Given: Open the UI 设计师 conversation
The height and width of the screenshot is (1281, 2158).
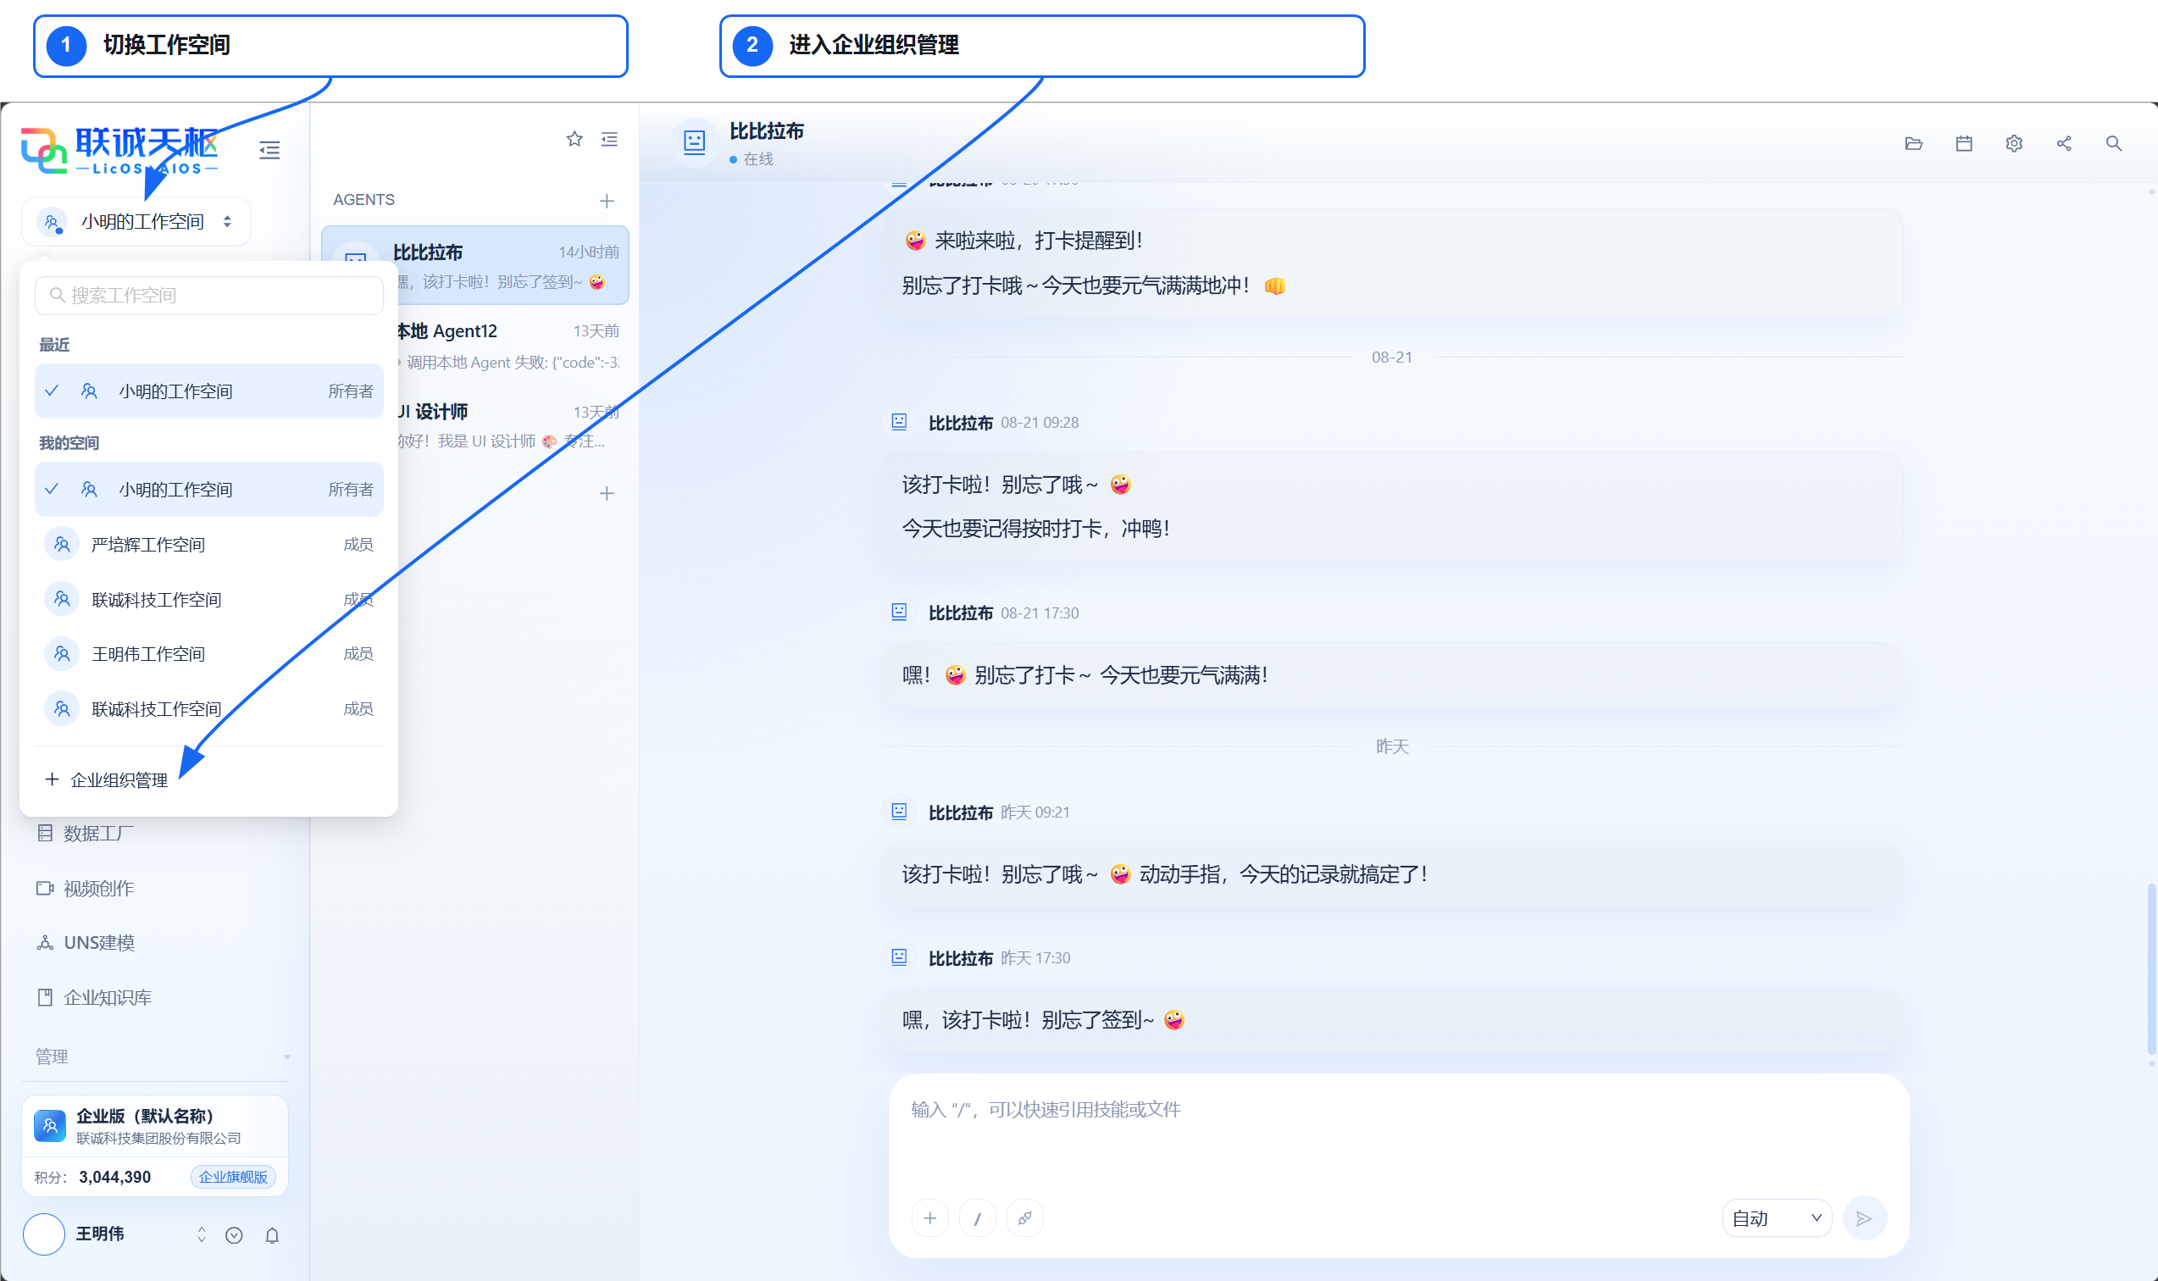Looking at the screenshot, I should [x=508, y=425].
